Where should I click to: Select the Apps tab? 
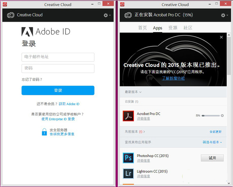point(158,28)
